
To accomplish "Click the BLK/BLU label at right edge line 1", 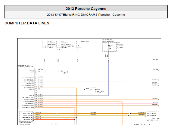I will pyautogui.click(x=155, y=59).
